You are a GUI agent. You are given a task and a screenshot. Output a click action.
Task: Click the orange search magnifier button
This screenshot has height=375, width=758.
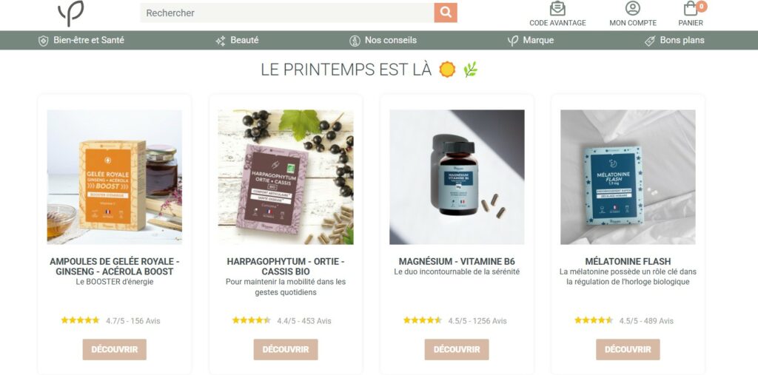[x=445, y=13]
